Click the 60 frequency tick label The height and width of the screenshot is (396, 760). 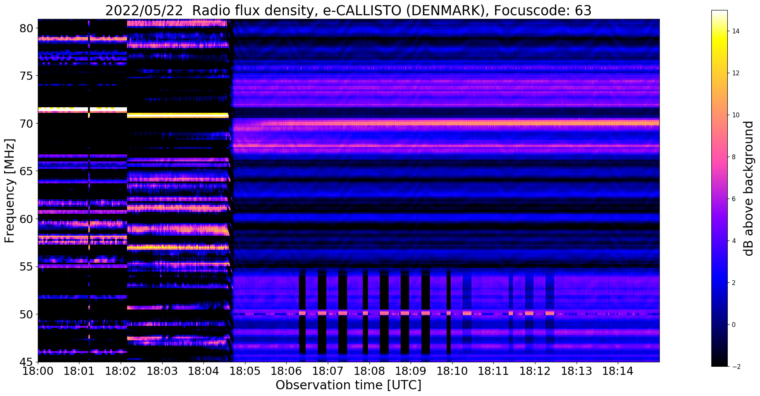point(27,219)
